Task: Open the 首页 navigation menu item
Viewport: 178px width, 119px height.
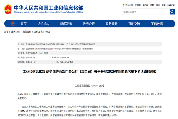Action: click(x=24, y=24)
